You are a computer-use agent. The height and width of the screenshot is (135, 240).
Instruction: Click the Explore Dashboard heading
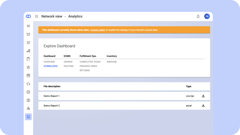[59, 46]
